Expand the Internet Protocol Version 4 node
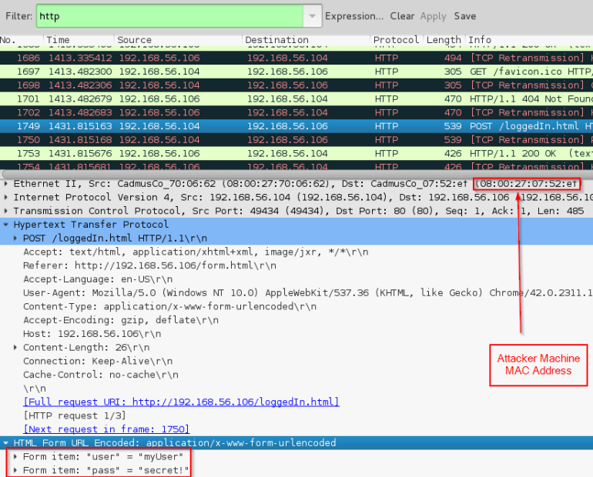This screenshot has height=477, width=593. pos(5,197)
